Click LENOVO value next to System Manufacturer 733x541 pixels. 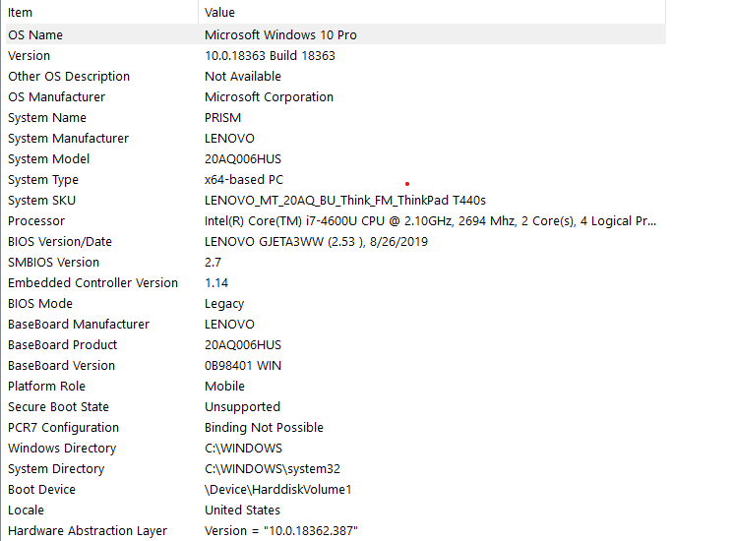pos(229,139)
